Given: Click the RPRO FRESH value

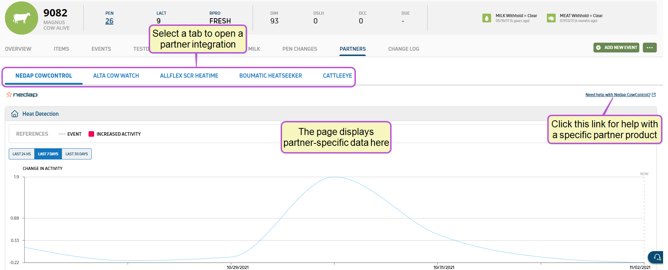Looking at the screenshot, I should (220, 21).
